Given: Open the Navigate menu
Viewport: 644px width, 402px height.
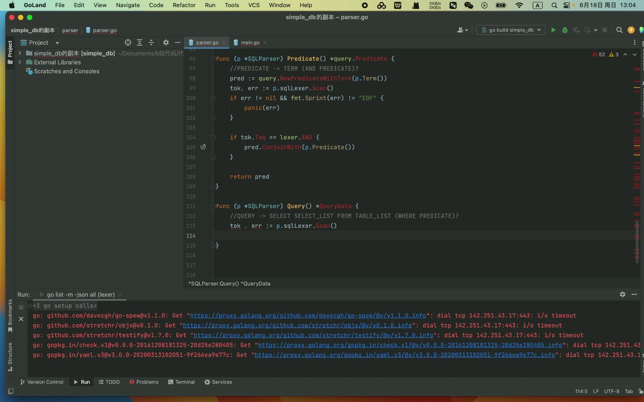Looking at the screenshot, I should (x=128, y=5).
